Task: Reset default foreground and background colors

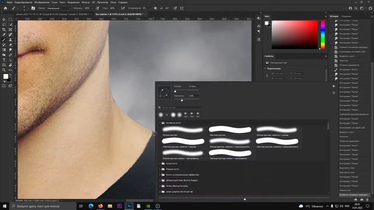Action: pyautogui.click(x=4, y=81)
